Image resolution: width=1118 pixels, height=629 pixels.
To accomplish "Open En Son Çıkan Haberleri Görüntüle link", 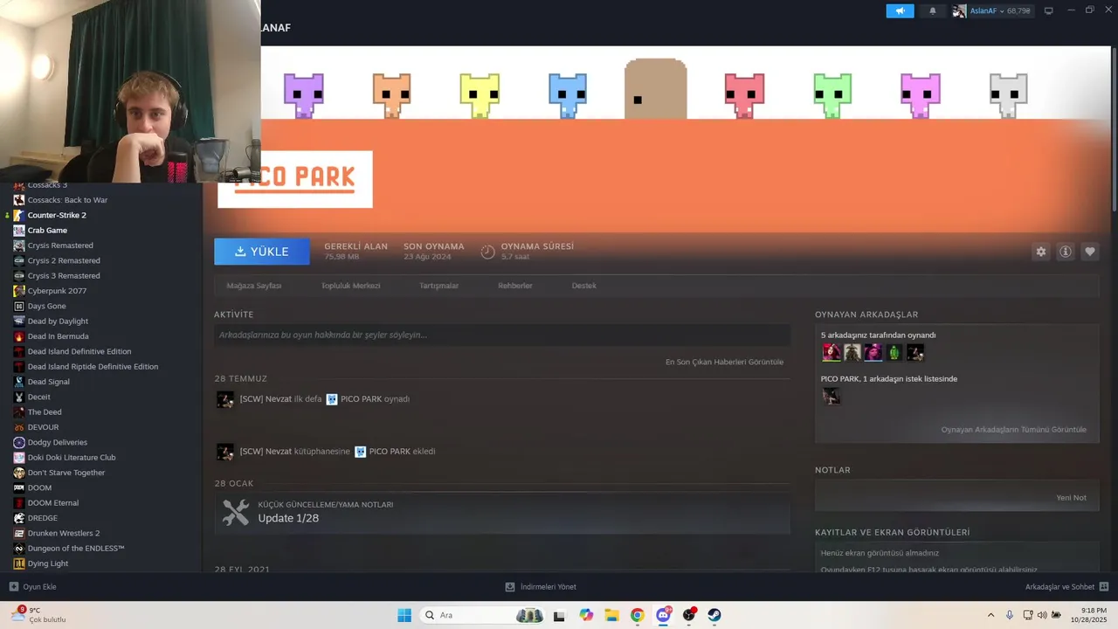I will pos(724,362).
